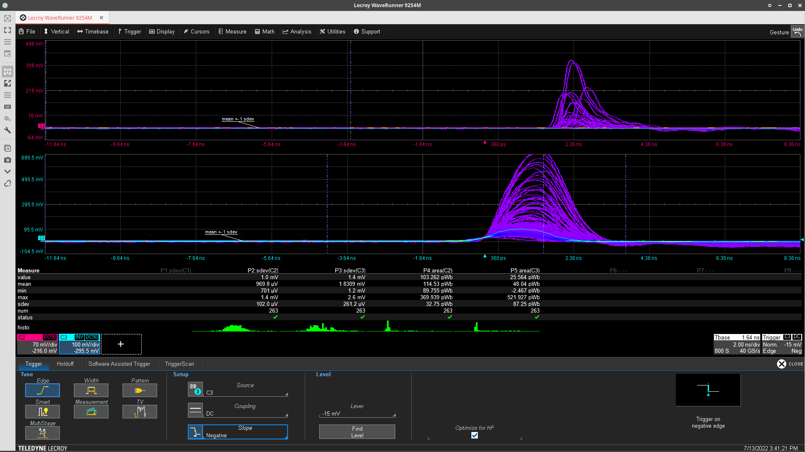Click the wrench tools icon in sidebar
Viewport: 805px width, 452px height.
tap(8, 130)
